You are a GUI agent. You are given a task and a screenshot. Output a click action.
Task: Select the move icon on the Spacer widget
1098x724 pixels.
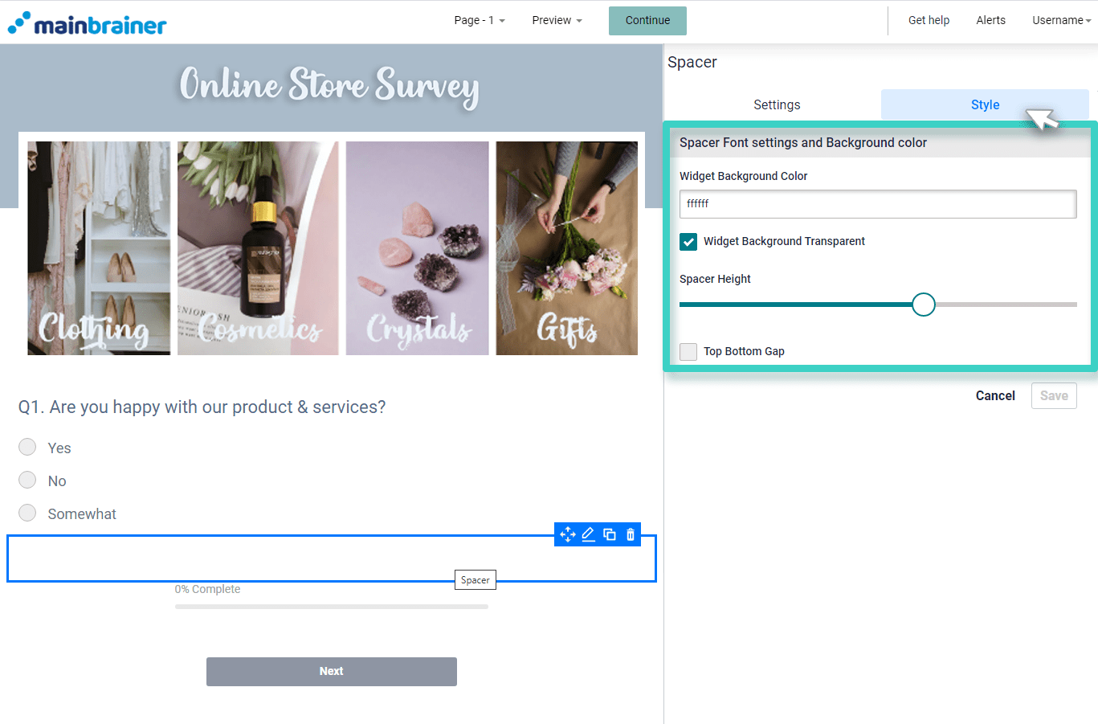point(568,534)
